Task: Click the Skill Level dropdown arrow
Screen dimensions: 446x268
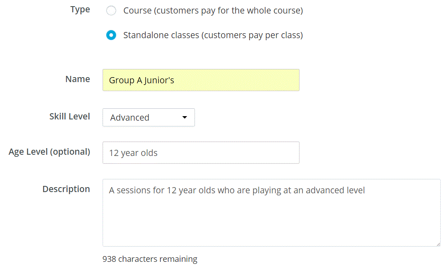Action: tap(185, 117)
